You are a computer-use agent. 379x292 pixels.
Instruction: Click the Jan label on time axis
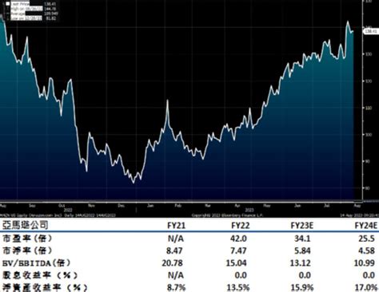[150, 206]
